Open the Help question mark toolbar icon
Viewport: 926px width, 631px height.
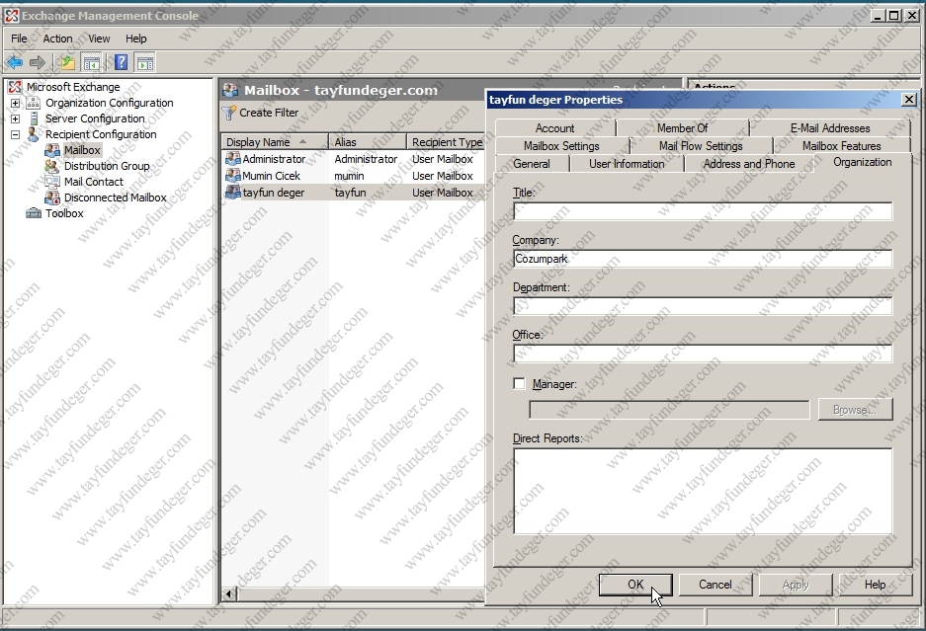click(122, 62)
